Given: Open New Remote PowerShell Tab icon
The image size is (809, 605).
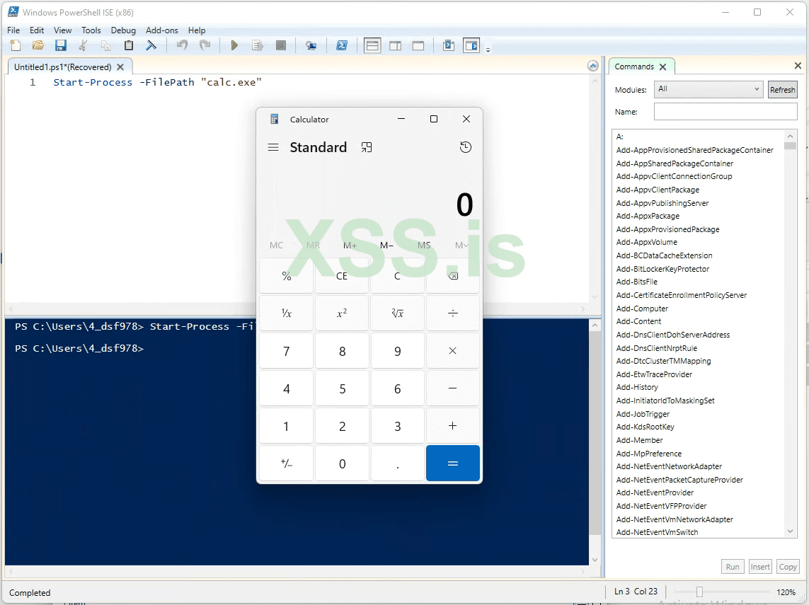Looking at the screenshot, I should pyautogui.click(x=311, y=45).
